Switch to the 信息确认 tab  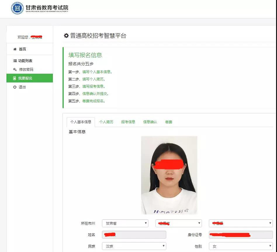coord(150,122)
